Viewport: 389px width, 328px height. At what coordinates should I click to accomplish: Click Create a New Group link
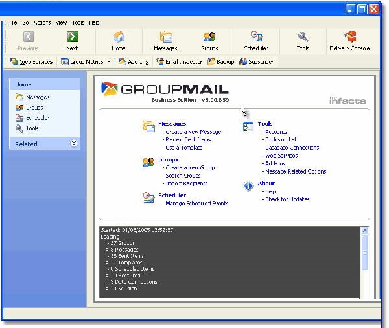click(x=190, y=167)
